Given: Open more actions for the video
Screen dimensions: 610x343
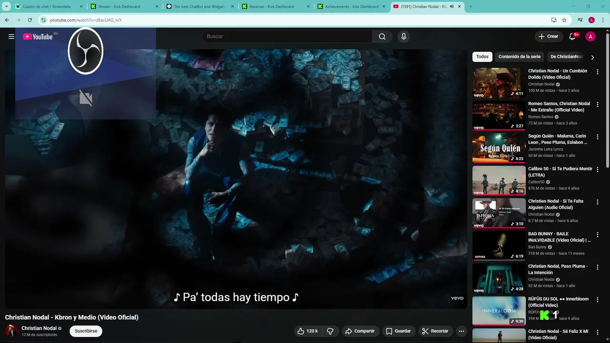Looking at the screenshot, I should (461, 331).
